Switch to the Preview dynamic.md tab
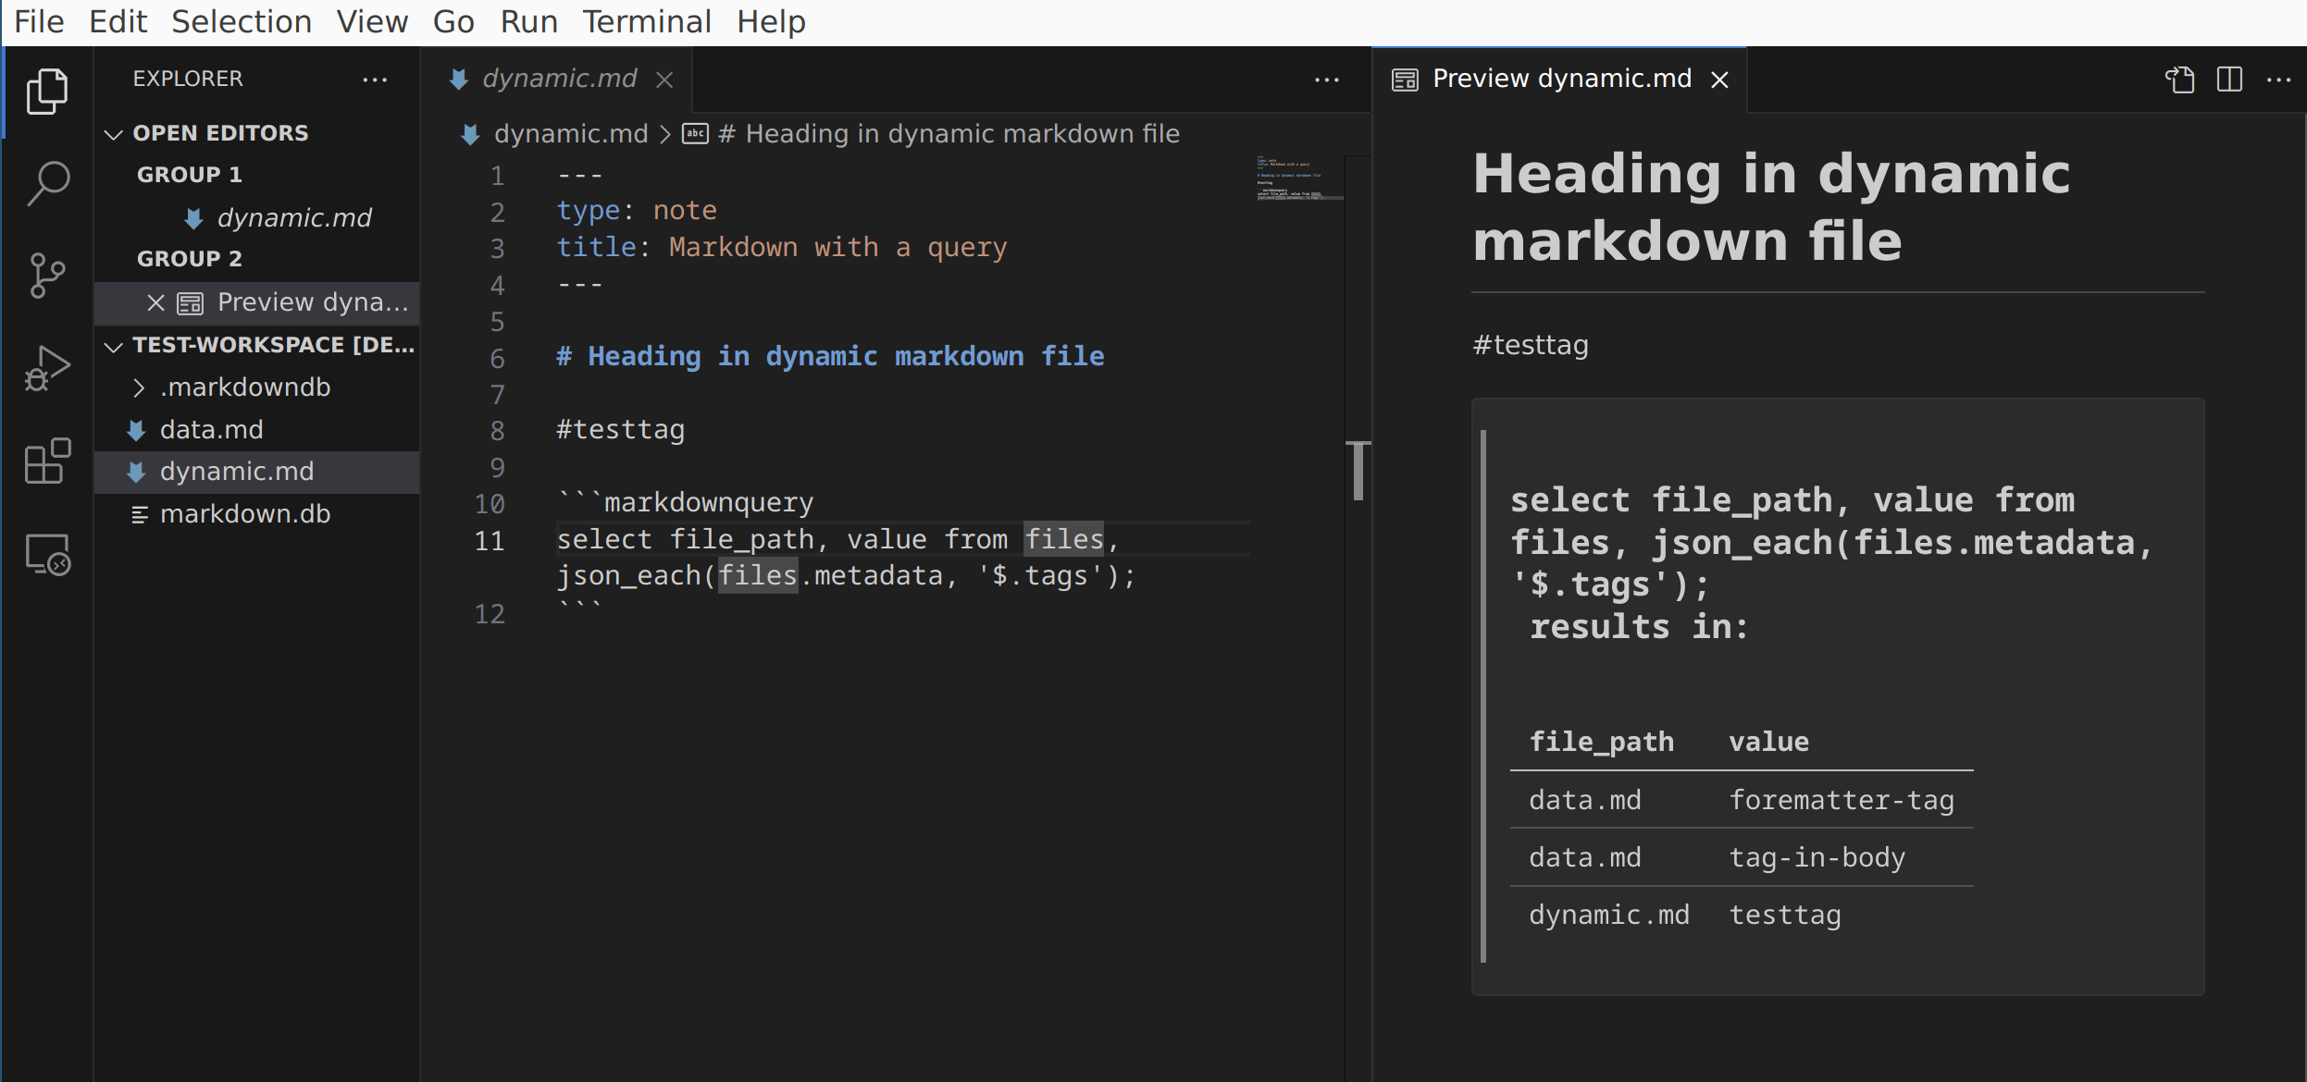Image resolution: width=2307 pixels, height=1082 pixels. coord(1559,80)
